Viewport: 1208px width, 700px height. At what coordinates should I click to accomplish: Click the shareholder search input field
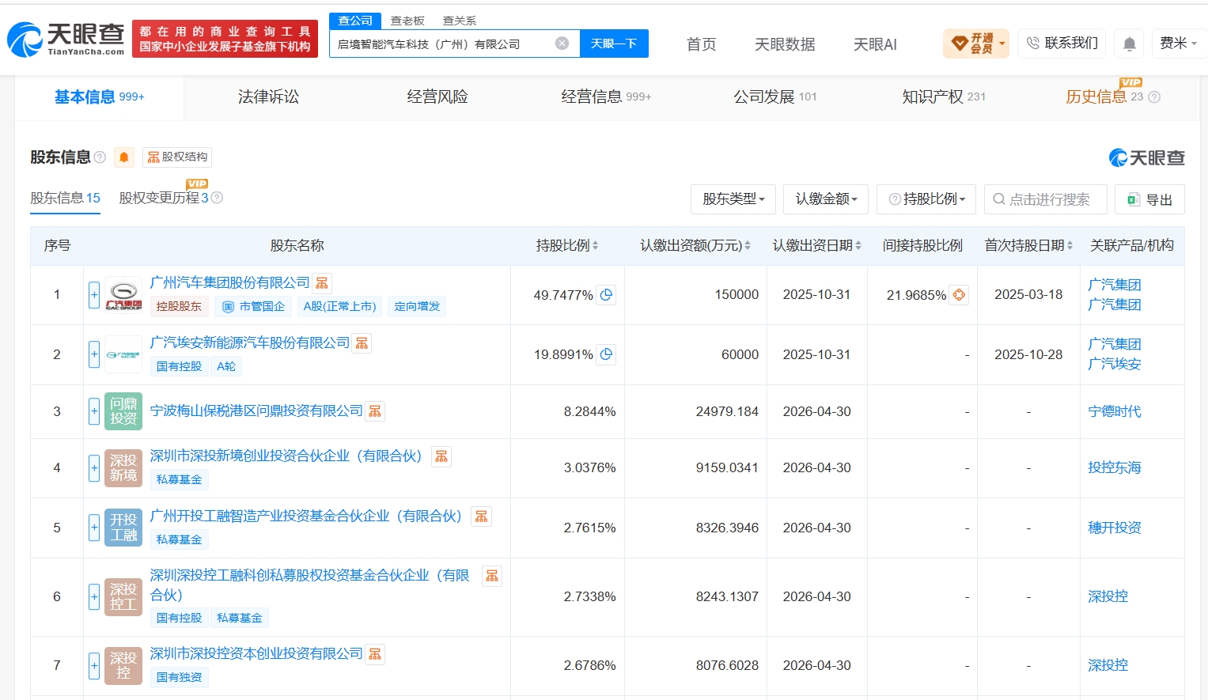click(1046, 199)
